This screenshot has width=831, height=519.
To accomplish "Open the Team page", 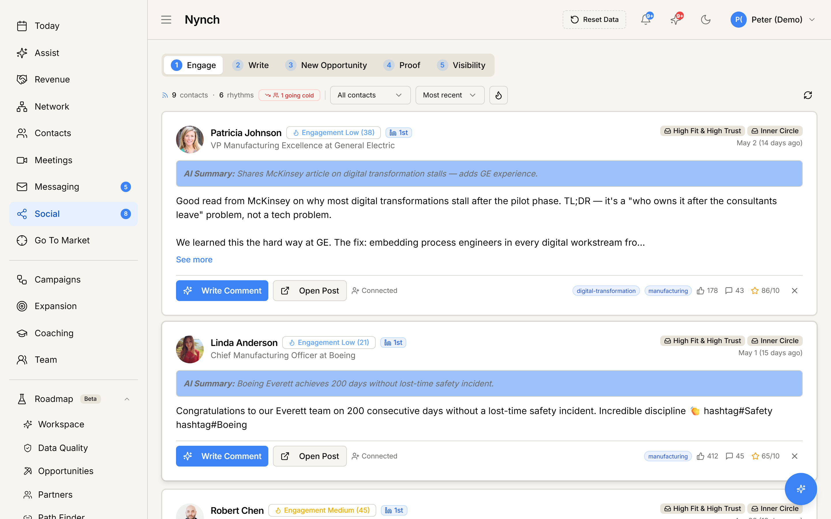I will tap(73, 359).
